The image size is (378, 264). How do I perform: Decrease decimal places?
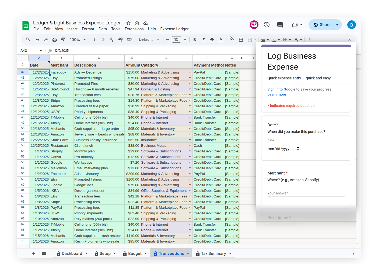(x=111, y=39)
